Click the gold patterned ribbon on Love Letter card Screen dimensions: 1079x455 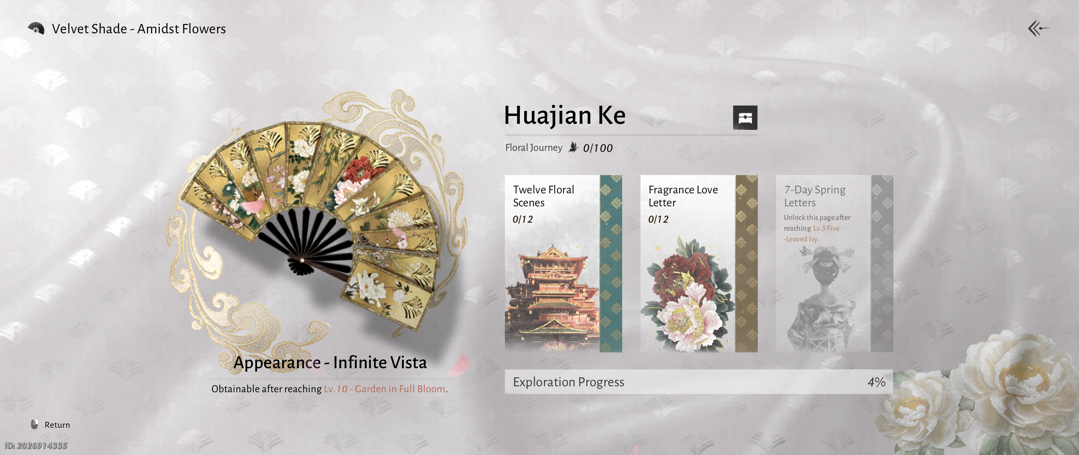coord(746,264)
